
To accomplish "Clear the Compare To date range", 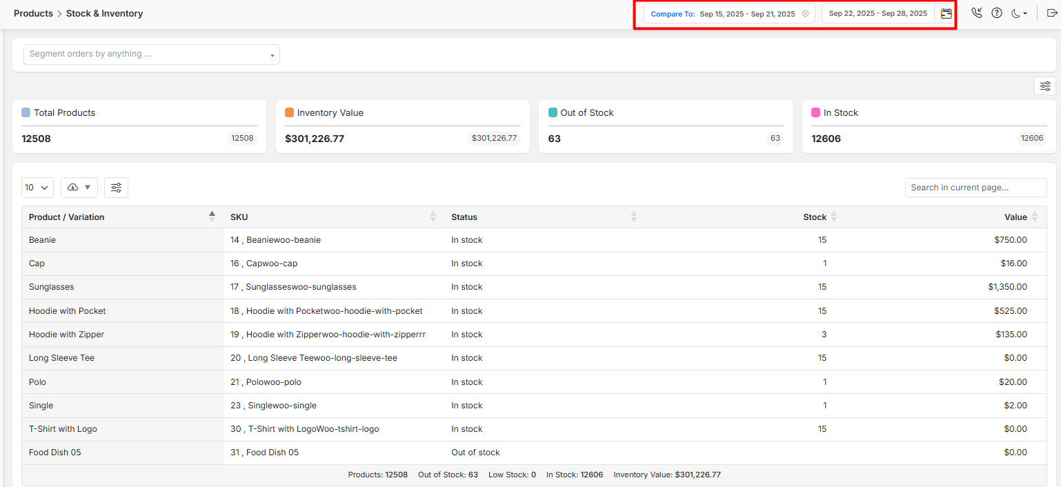I will pos(805,14).
